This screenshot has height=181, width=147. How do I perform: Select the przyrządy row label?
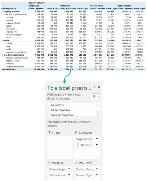(10, 29)
